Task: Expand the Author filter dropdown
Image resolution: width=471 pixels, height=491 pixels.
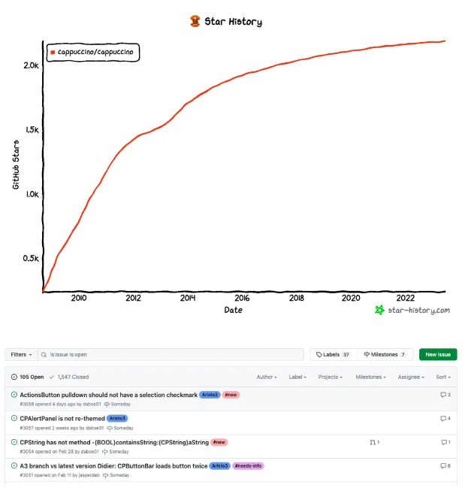Action: (267, 377)
